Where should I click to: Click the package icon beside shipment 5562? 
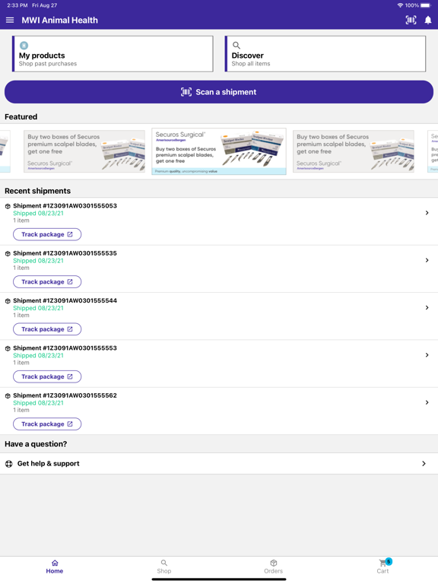8,395
